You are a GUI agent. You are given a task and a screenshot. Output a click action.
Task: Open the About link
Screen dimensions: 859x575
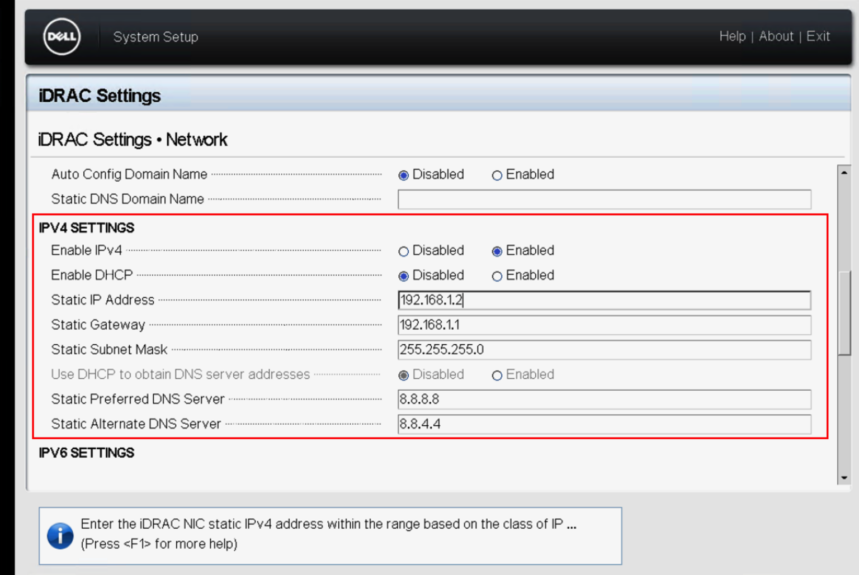pos(776,36)
